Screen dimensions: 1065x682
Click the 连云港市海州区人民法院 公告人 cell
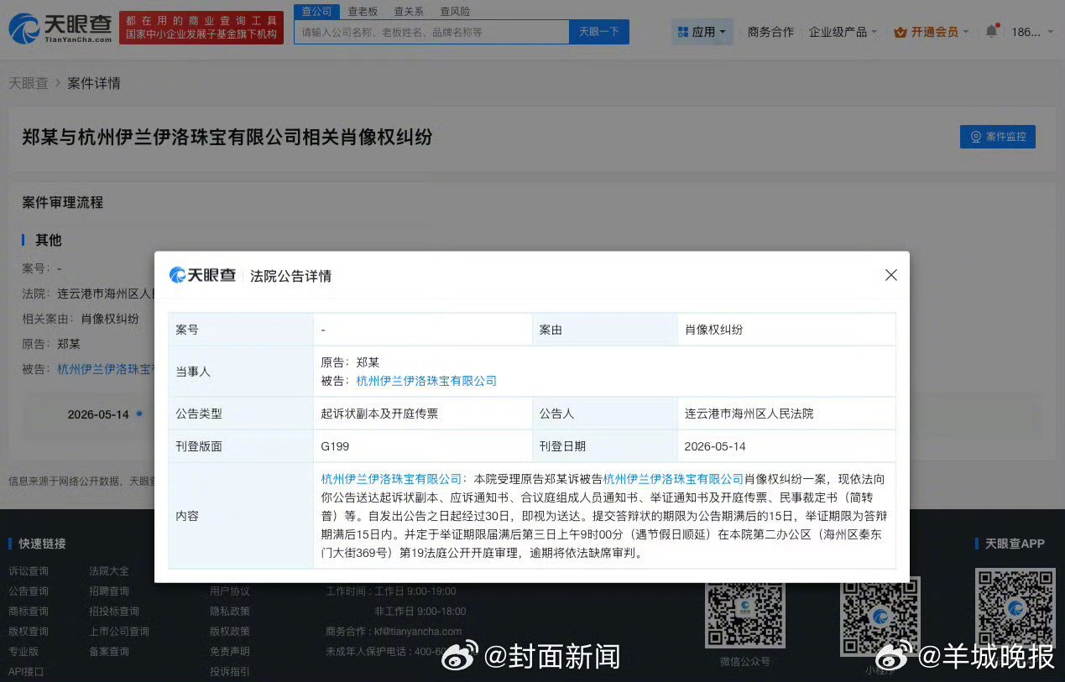pyautogui.click(x=786, y=414)
